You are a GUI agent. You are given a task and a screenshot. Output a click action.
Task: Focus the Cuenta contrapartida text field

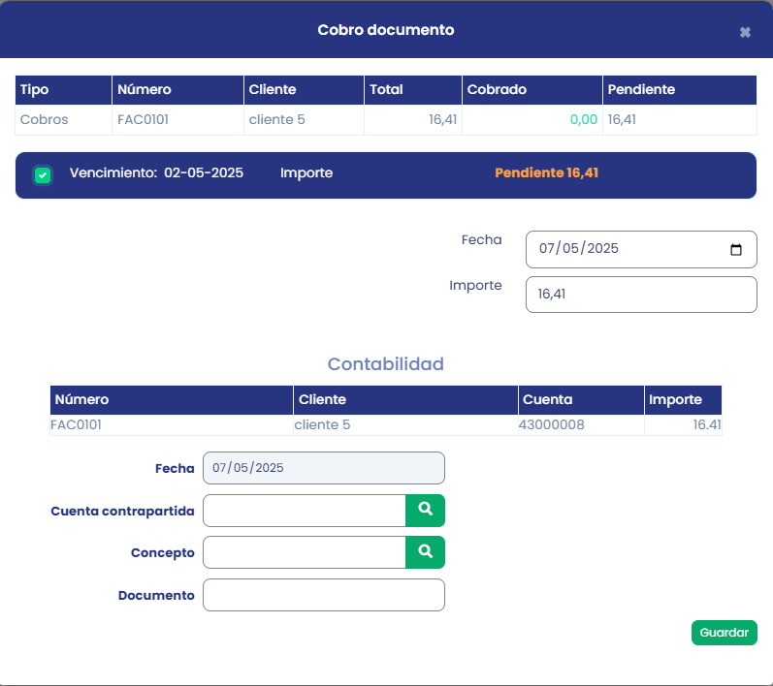(304, 511)
